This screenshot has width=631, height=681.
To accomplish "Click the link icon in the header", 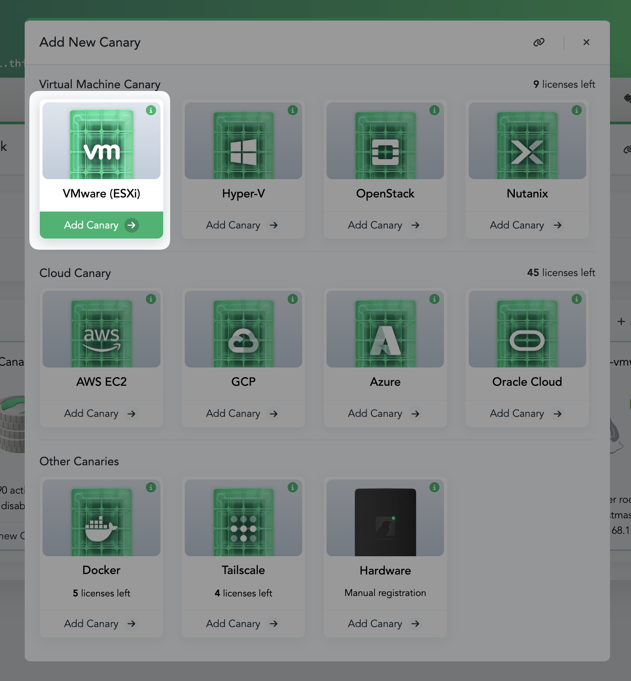I will point(539,42).
